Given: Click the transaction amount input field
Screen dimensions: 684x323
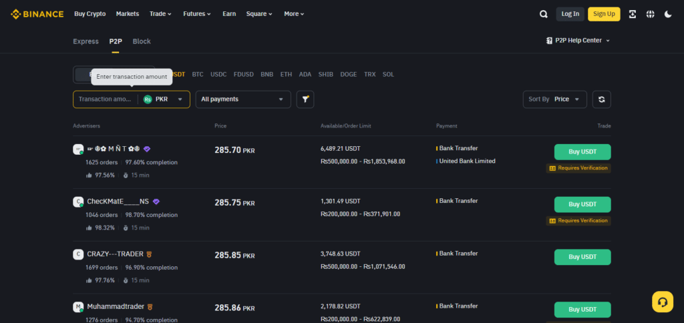Looking at the screenshot, I should click(106, 99).
